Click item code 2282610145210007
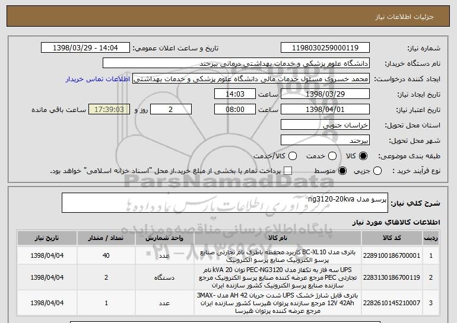 392,303
